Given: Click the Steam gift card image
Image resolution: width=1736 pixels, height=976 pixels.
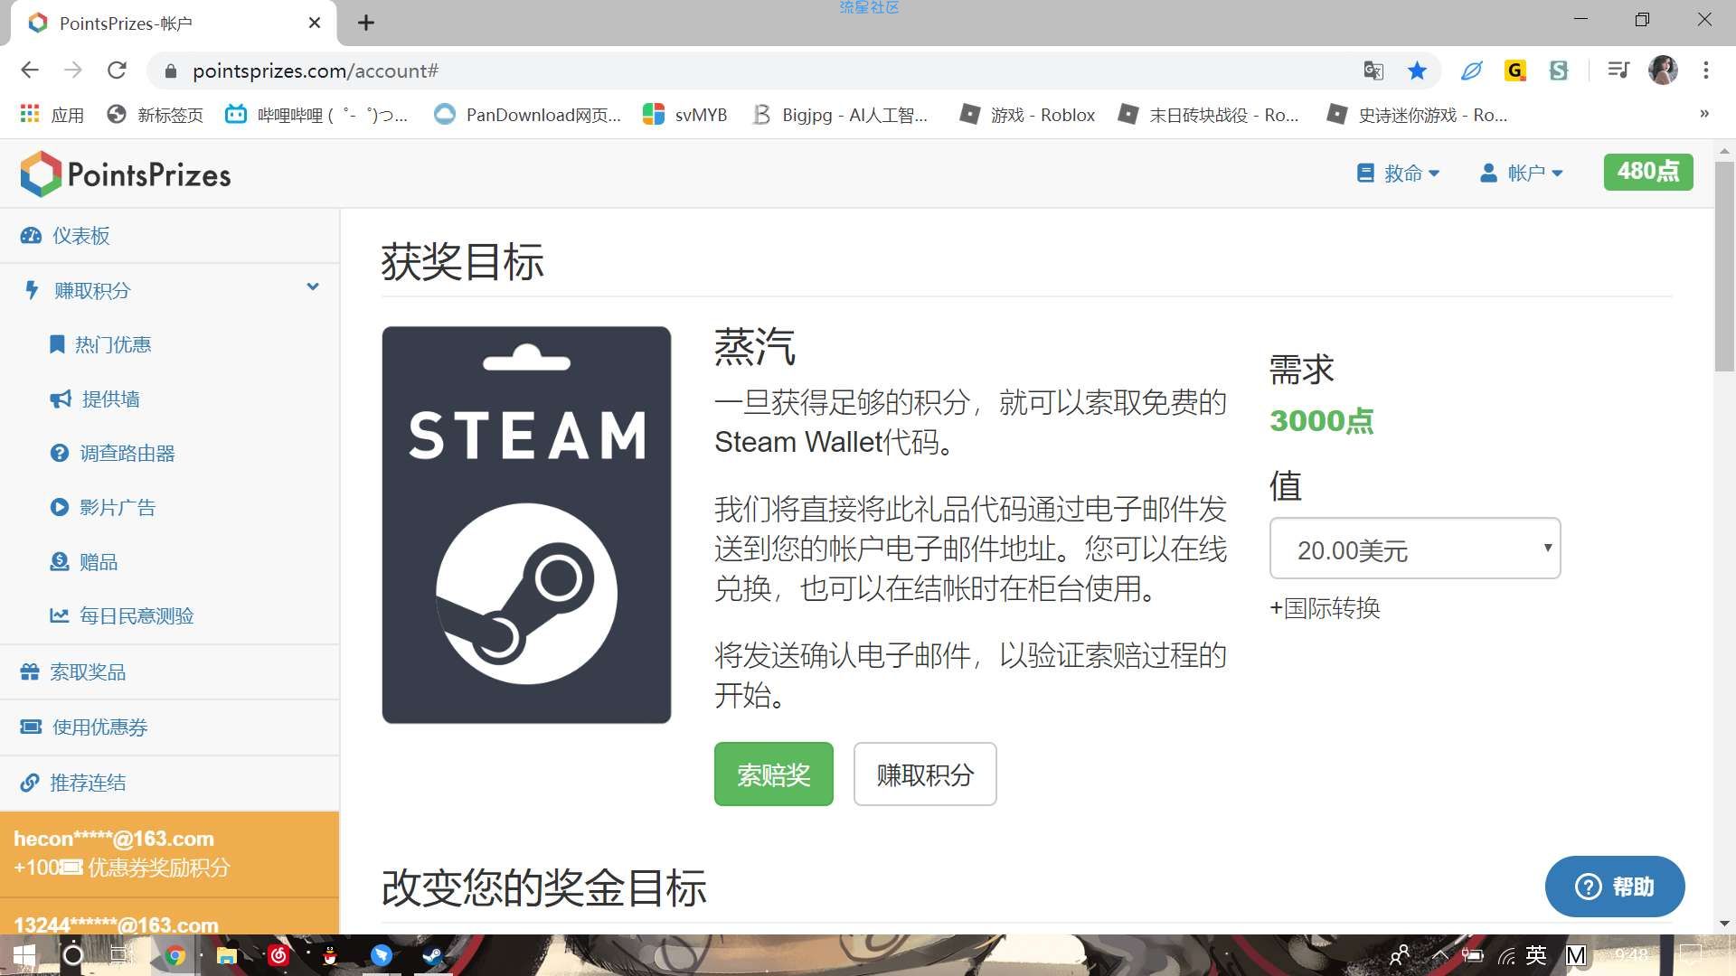Looking at the screenshot, I should (x=526, y=524).
